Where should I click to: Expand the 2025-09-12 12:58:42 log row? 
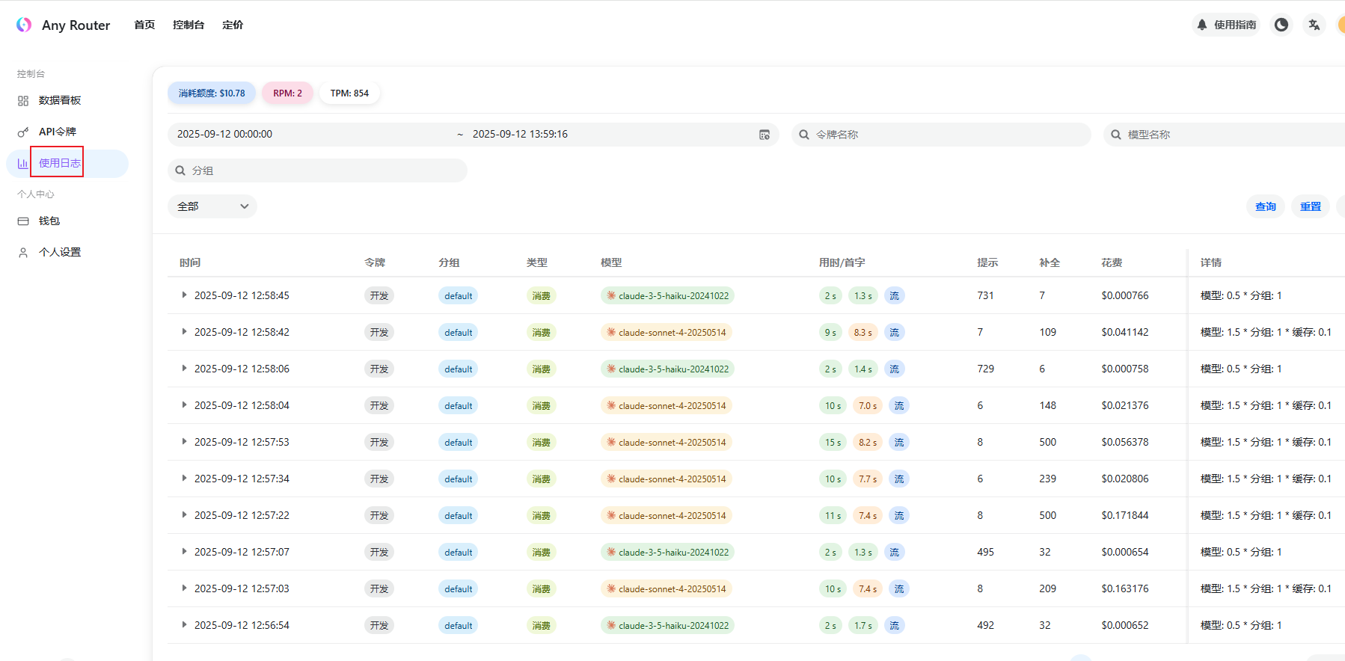[x=184, y=332]
